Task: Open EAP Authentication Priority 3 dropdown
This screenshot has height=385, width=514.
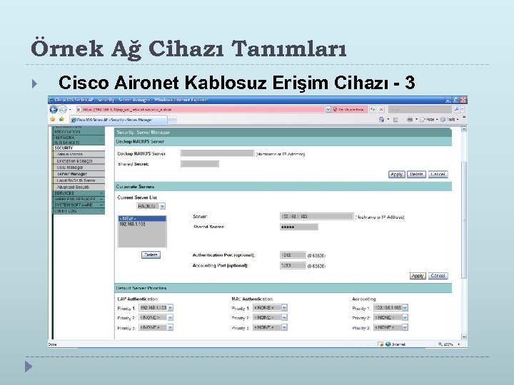Action: click(156, 327)
